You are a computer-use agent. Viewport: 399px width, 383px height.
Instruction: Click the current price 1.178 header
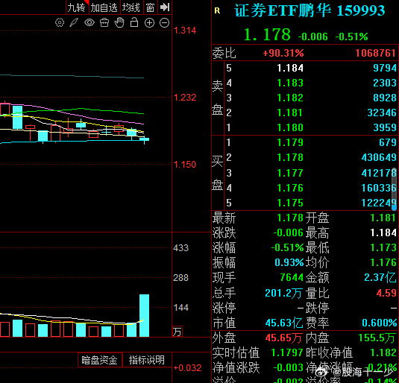tap(267, 34)
